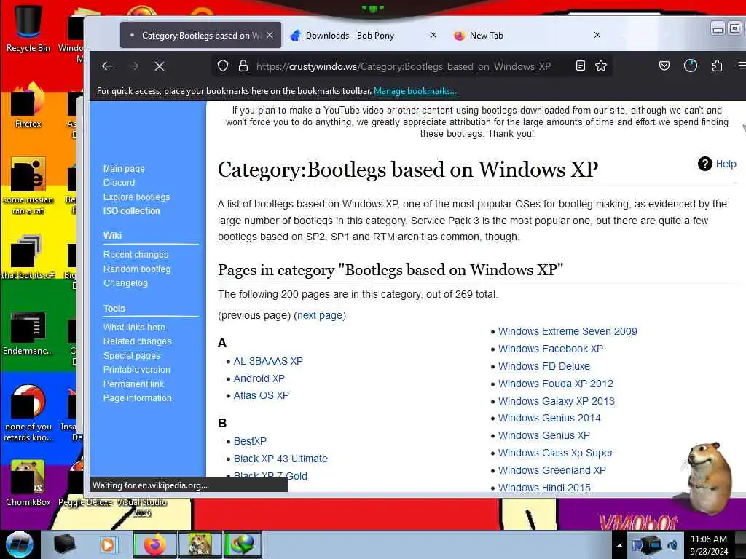Open AL 3BAAAS XP page
The width and height of the screenshot is (746, 559).
(x=268, y=361)
